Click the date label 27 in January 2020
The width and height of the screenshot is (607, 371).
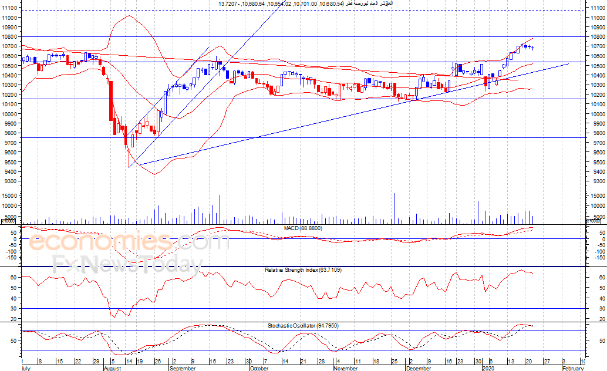pos(547,362)
